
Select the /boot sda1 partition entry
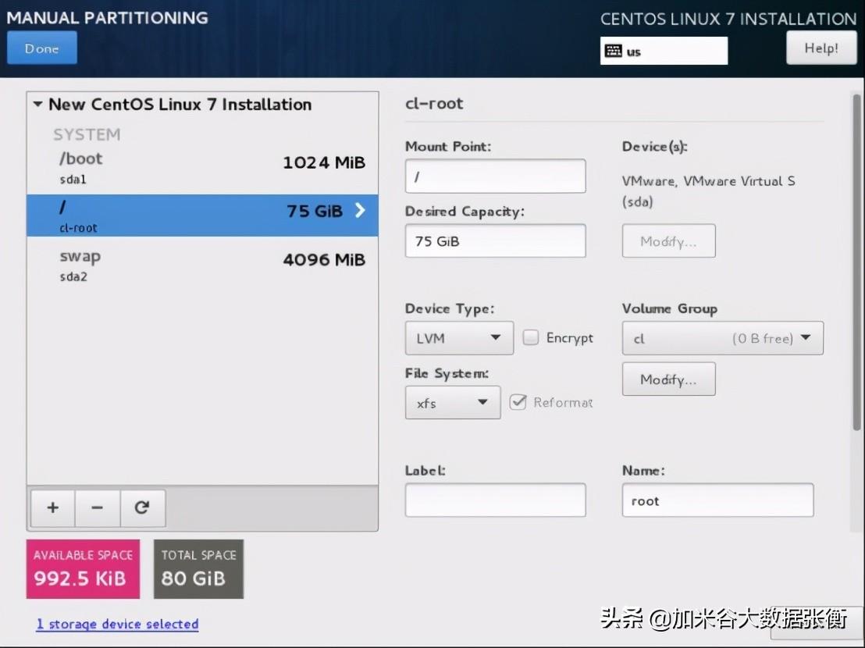(x=202, y=167)
